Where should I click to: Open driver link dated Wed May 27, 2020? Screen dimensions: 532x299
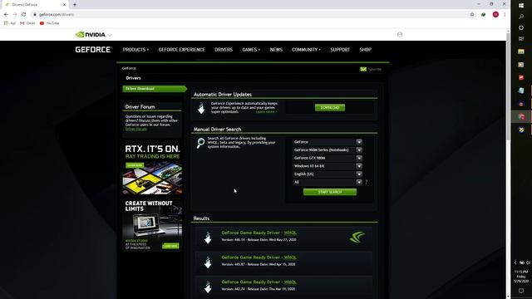tap(259, 233)
